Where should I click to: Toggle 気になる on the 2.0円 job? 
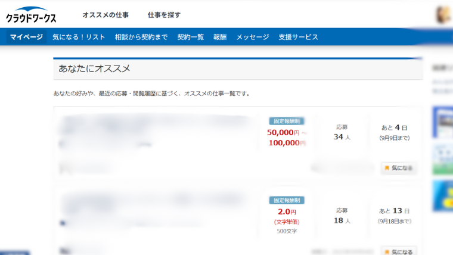[399, 251]
